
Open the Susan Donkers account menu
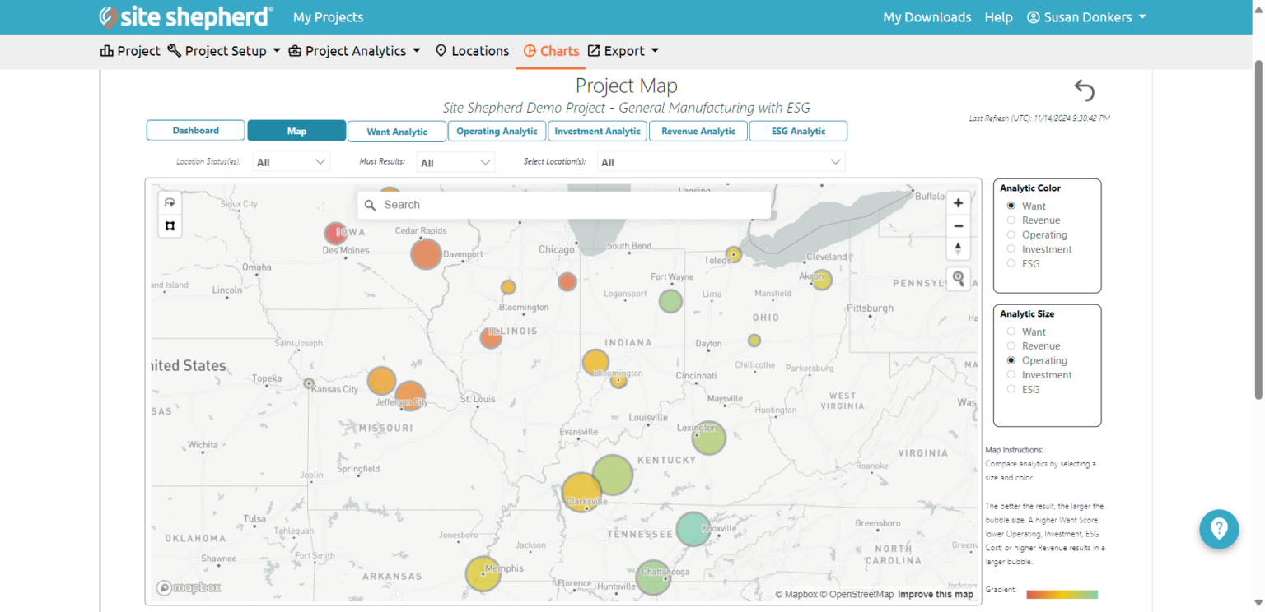click(x=1086, y=17)
